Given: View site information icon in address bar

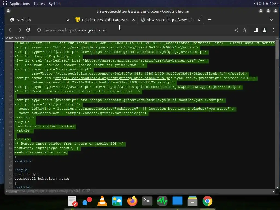Looking at the screenshot, I should (x=39, y=30).
